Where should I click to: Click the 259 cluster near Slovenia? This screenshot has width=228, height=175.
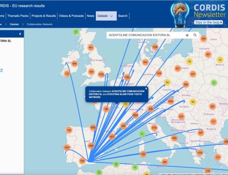tap(150, 109)
